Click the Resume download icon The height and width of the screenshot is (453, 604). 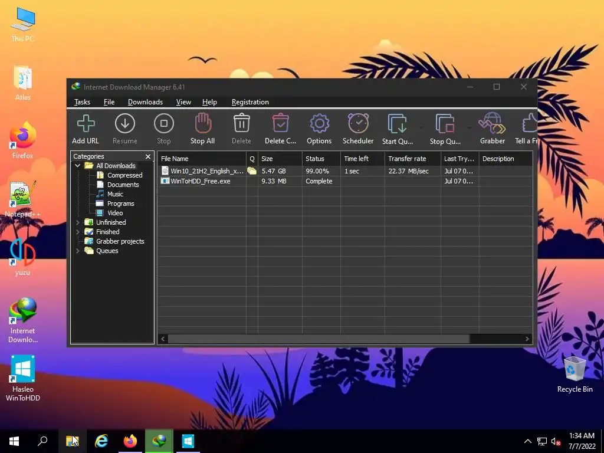[125, 124]
